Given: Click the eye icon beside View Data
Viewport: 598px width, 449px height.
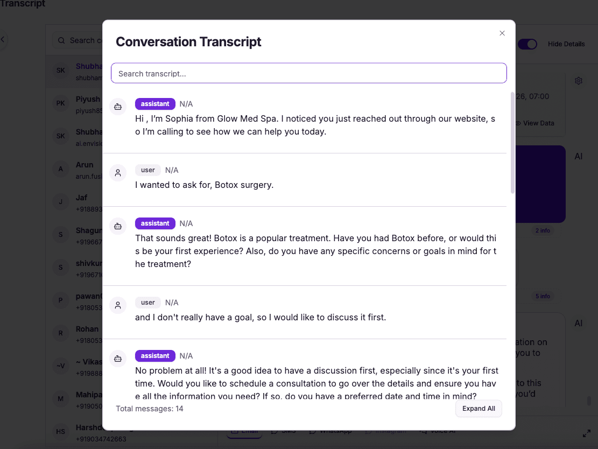Looking at the screenshot, I should click(x=518, y=123).
